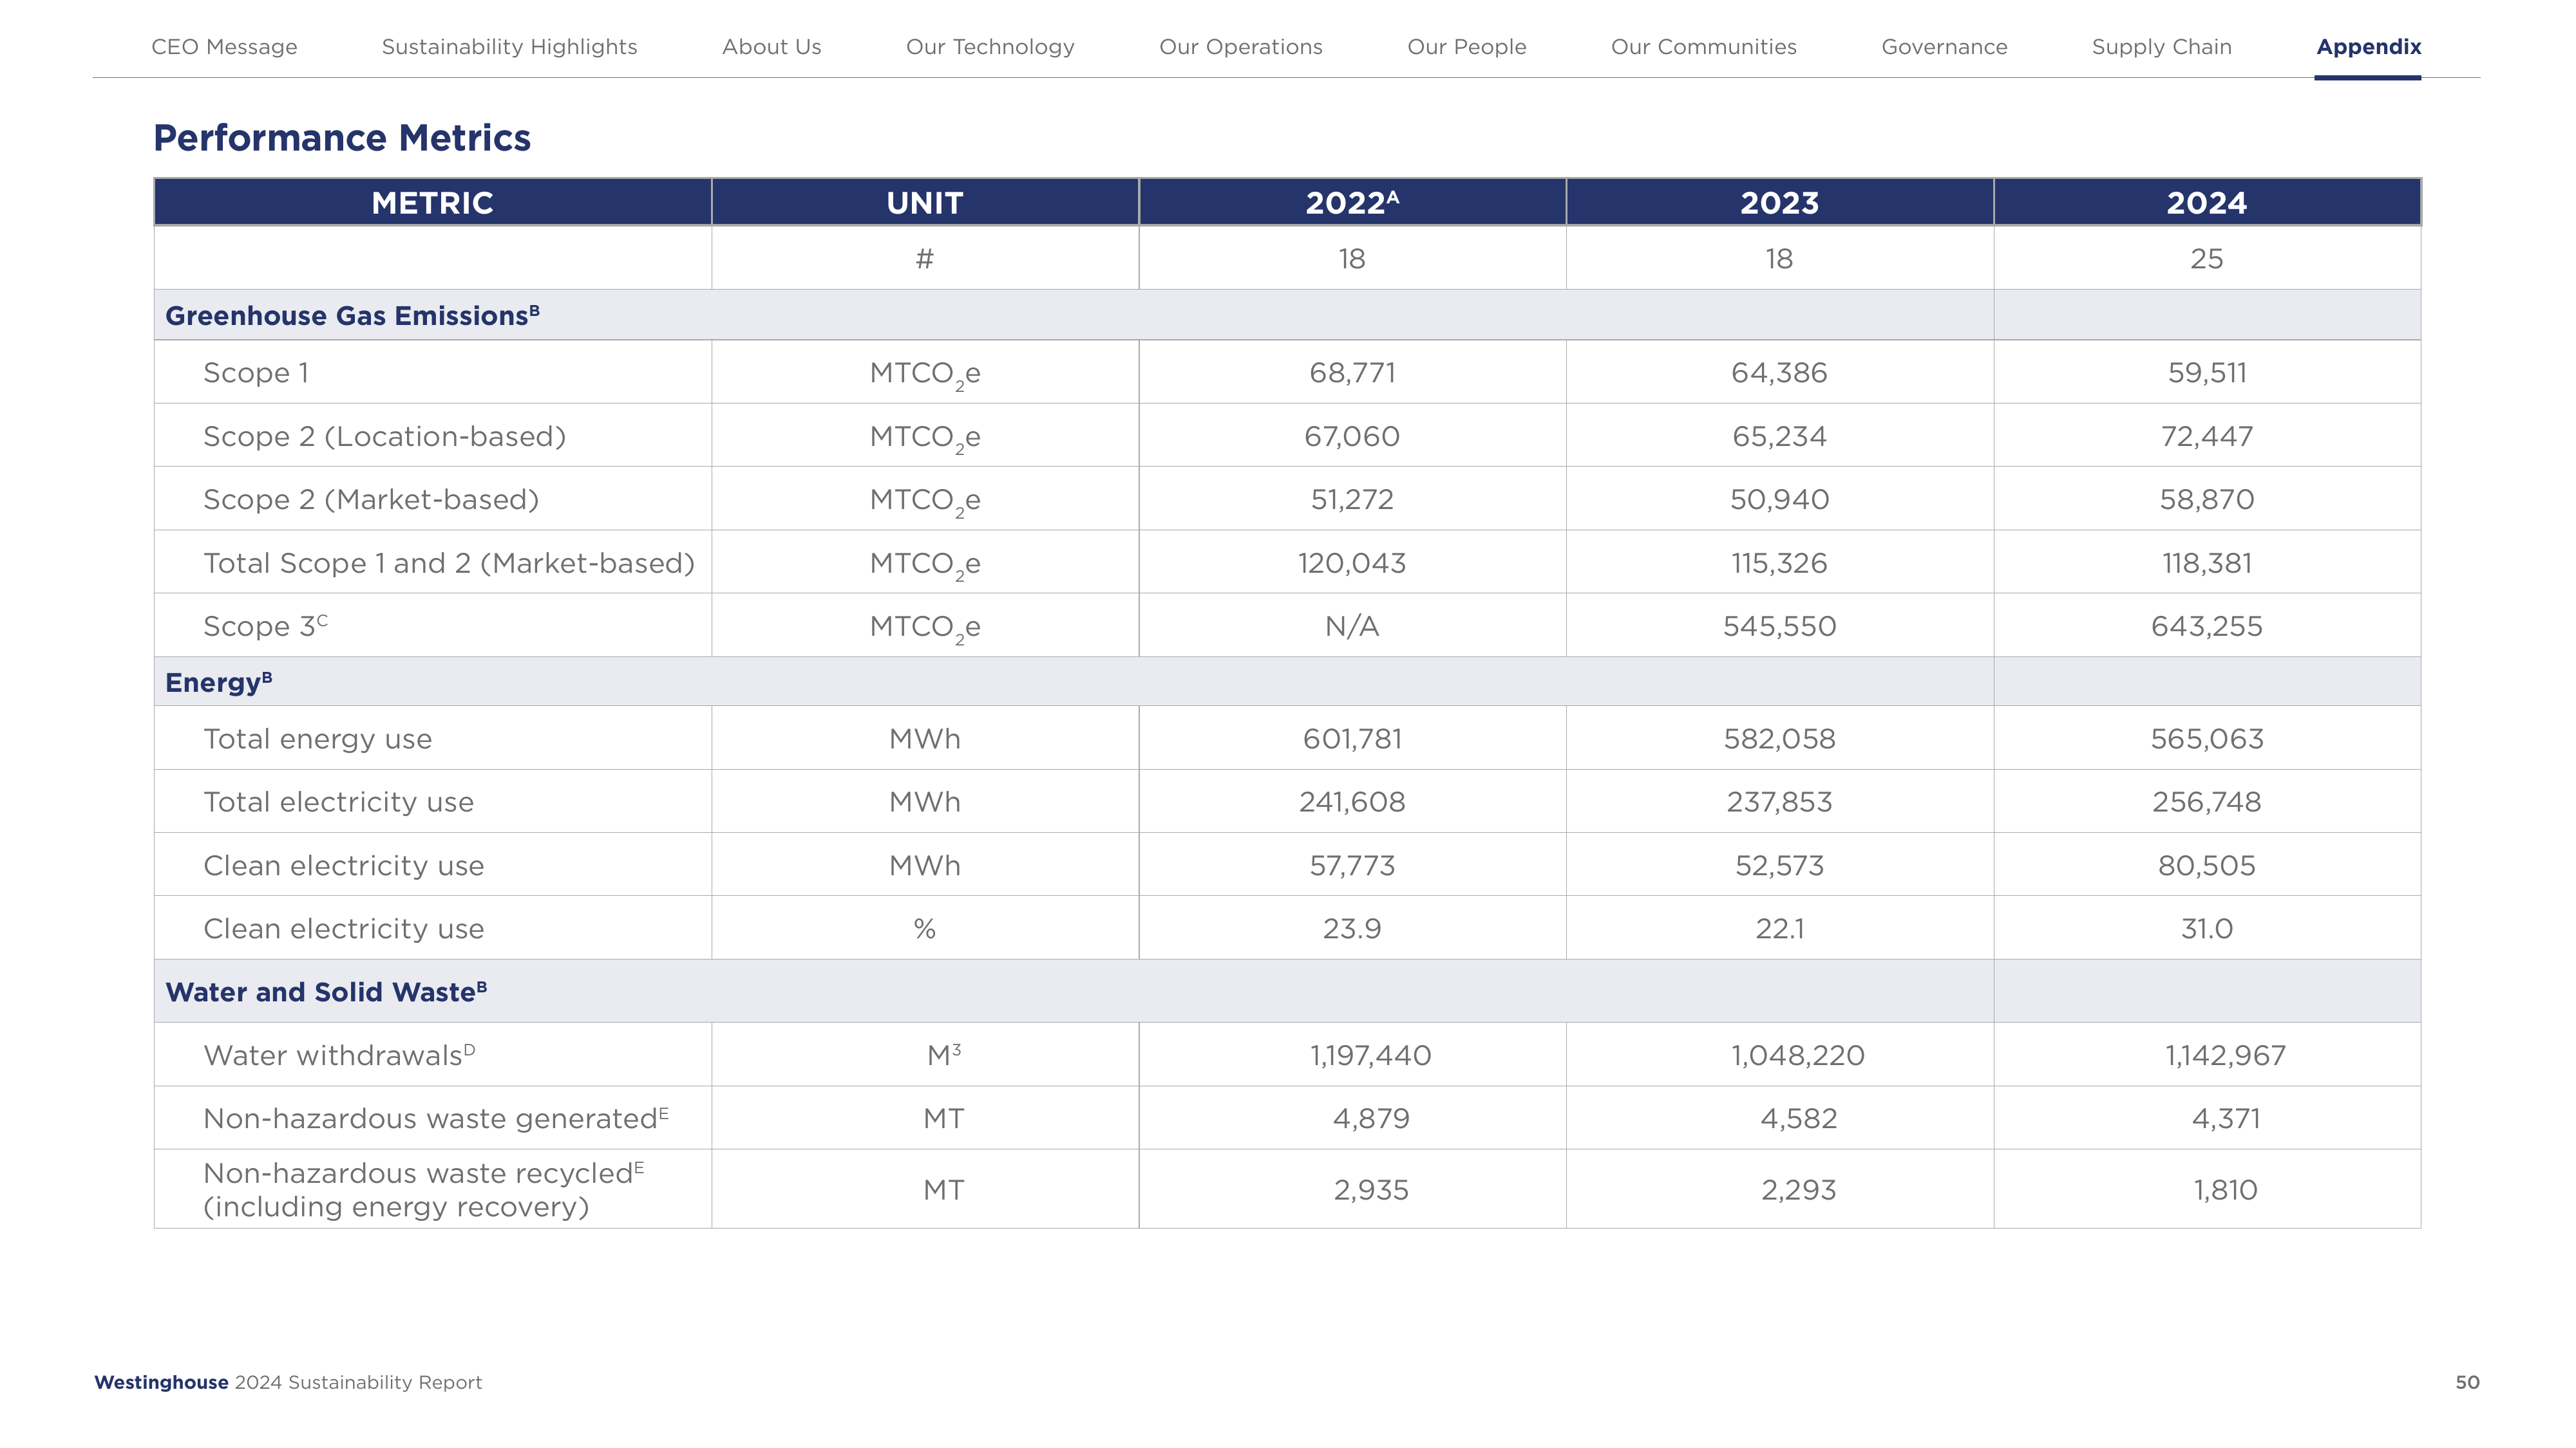The image size is (2576, 1448).
Task: Go to the Governance tab
Action: click(1944, 47)
